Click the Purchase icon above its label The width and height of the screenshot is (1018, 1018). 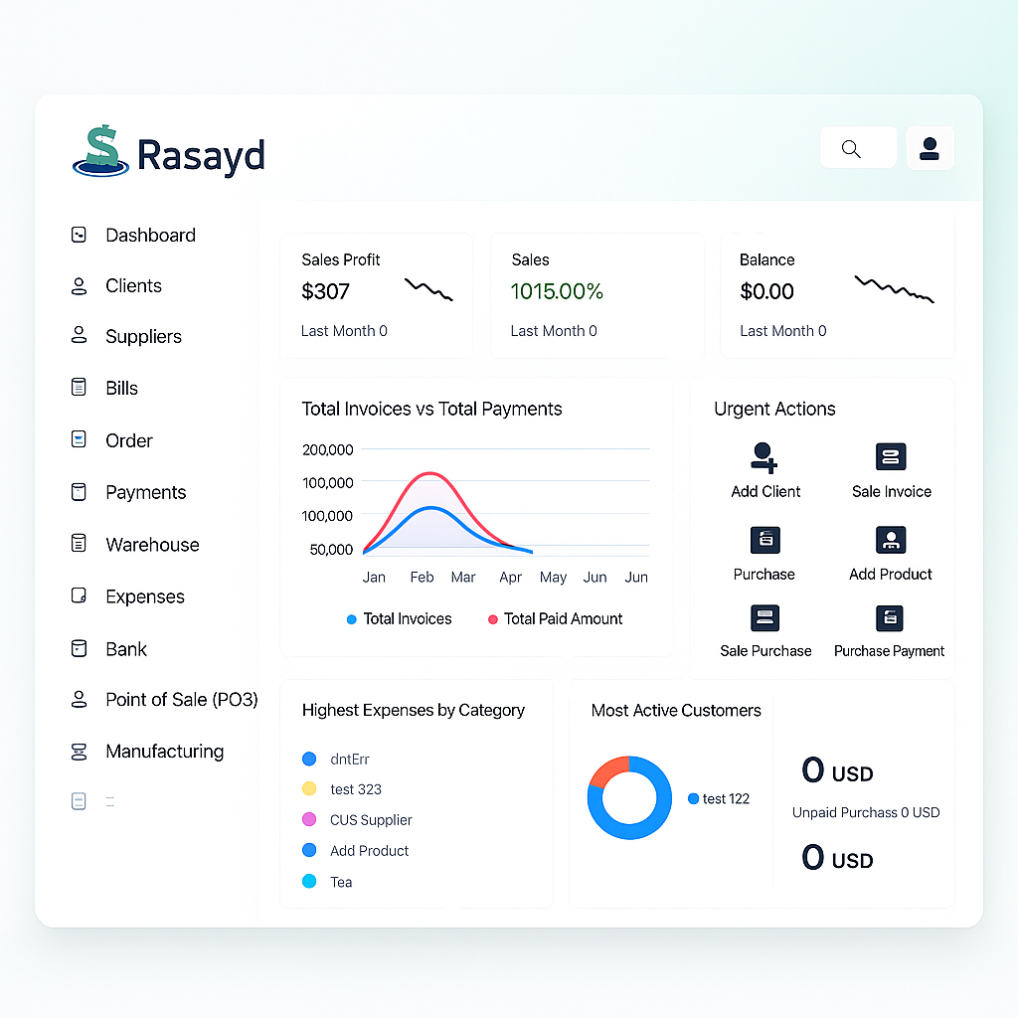[765, 540]
